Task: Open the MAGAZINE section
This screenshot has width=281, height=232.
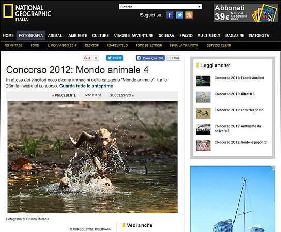Action: pyautogui.click(x=235, y=36)
